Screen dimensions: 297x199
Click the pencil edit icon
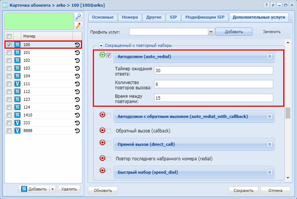coord(78,26)
